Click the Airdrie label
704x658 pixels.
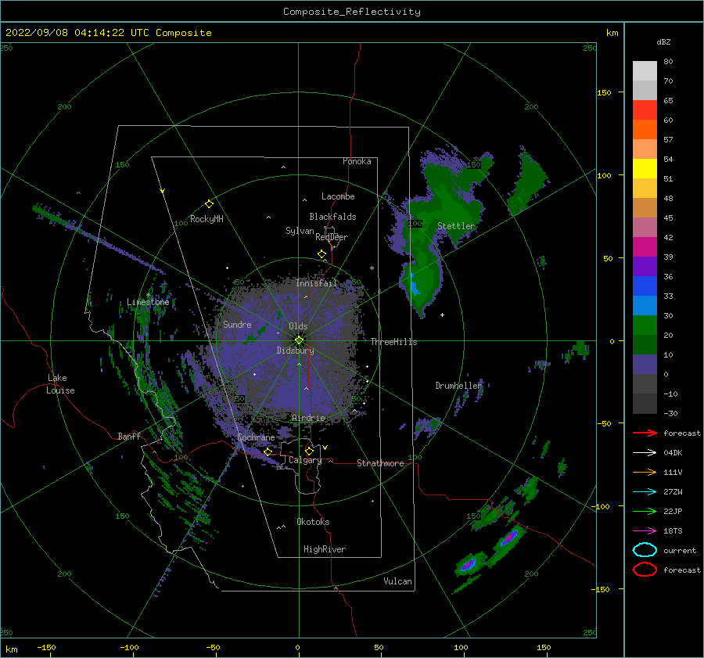coord(308,418)
